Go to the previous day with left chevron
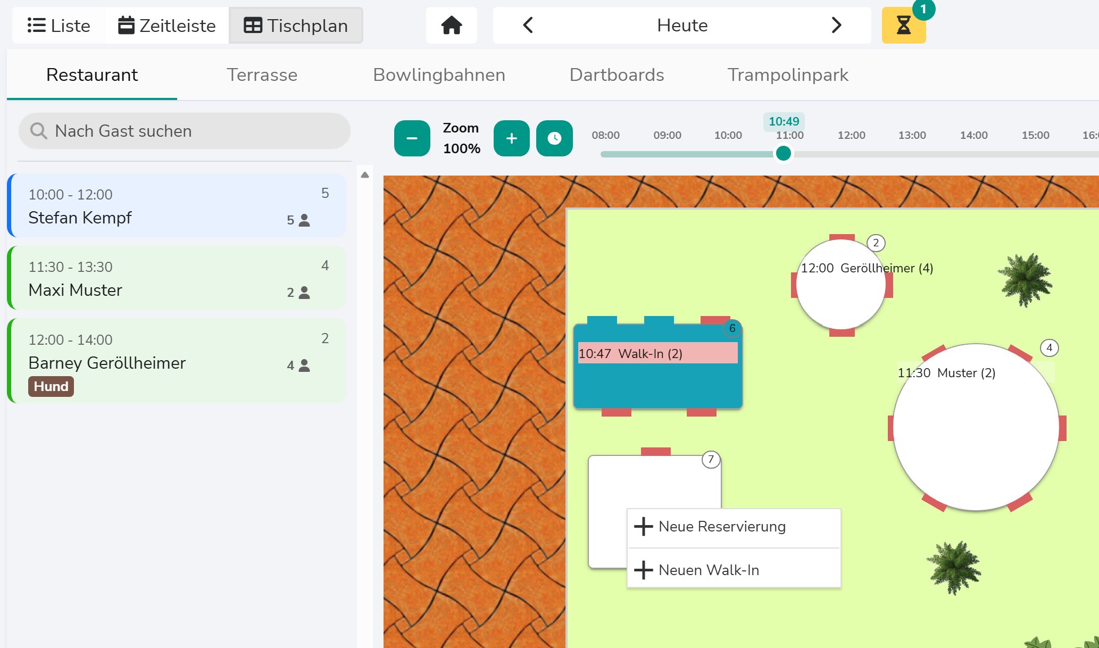This screenshot has height=648, width=1099. [528, 25]
